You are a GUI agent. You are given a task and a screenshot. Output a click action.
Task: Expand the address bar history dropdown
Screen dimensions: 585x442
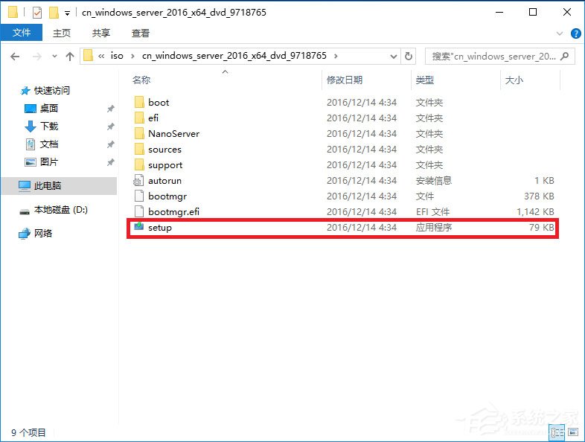pyautogui.click(x=393, y=57)
